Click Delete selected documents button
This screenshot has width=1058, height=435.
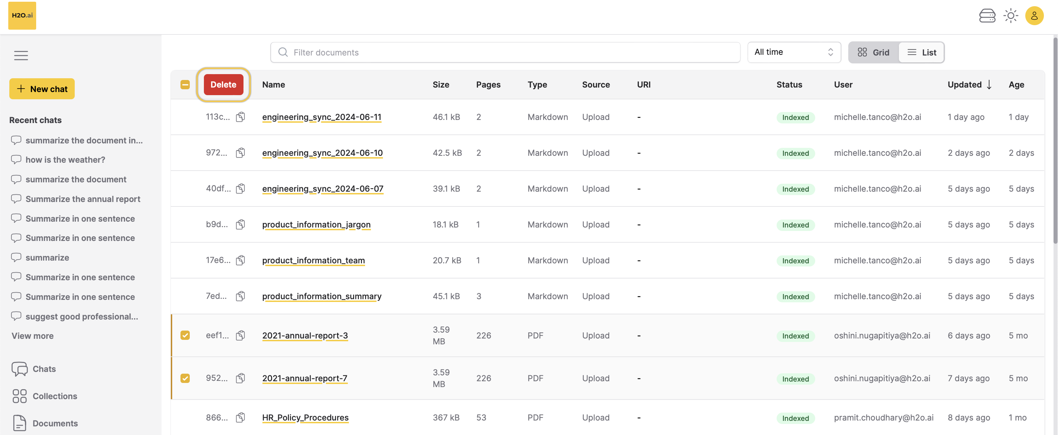point(223,84)
